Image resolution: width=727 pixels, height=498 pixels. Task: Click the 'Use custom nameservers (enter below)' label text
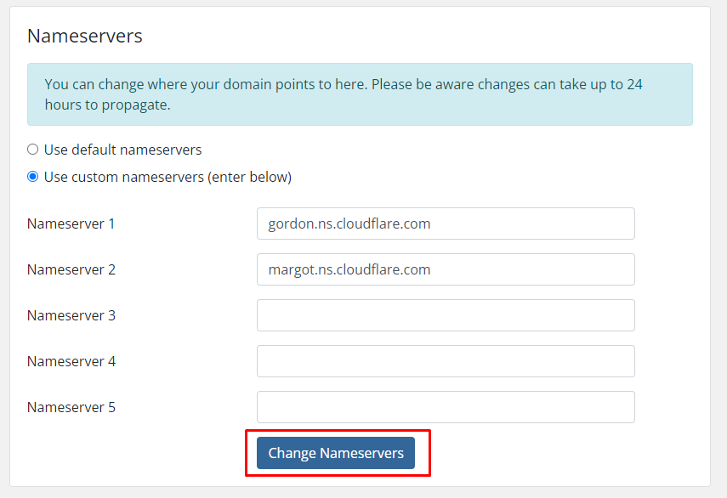point(168,177)
